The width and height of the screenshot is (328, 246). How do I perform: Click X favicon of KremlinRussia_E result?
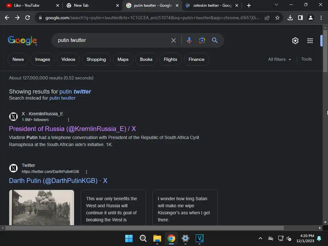click(13, 117)
